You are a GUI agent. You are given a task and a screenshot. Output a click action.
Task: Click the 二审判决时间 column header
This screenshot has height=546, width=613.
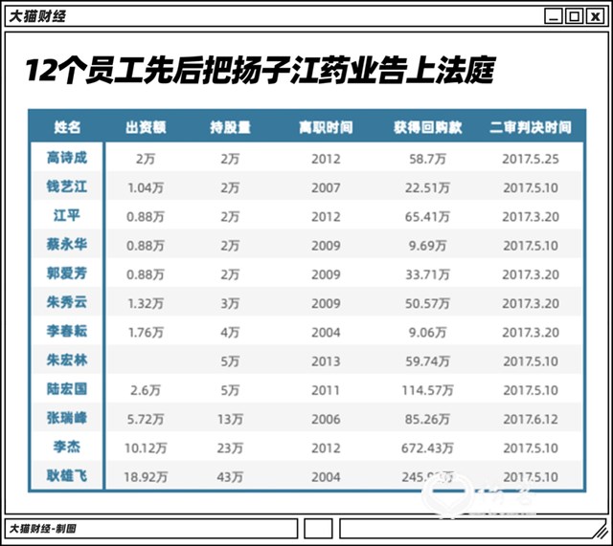click(x=531, y=127)
